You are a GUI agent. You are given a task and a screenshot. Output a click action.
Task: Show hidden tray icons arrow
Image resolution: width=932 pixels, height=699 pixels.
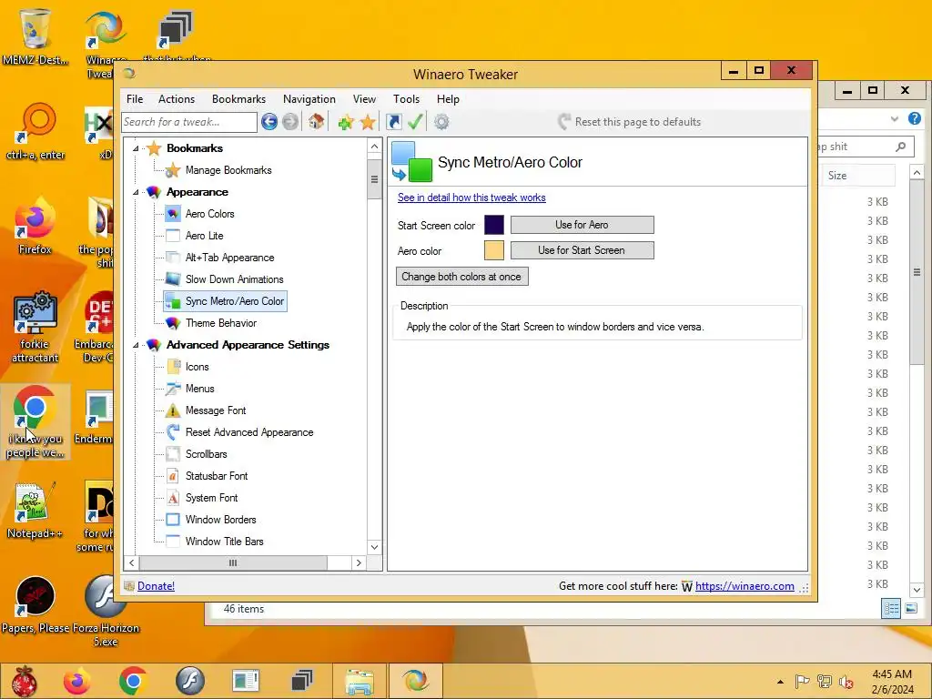click(780, 682)
